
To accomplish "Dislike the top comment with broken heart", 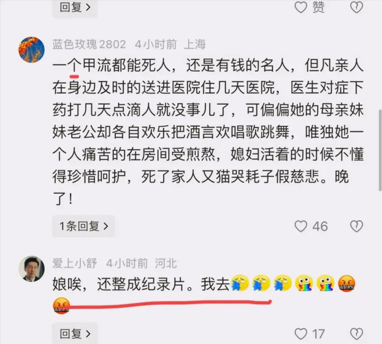I will (356, 7).
